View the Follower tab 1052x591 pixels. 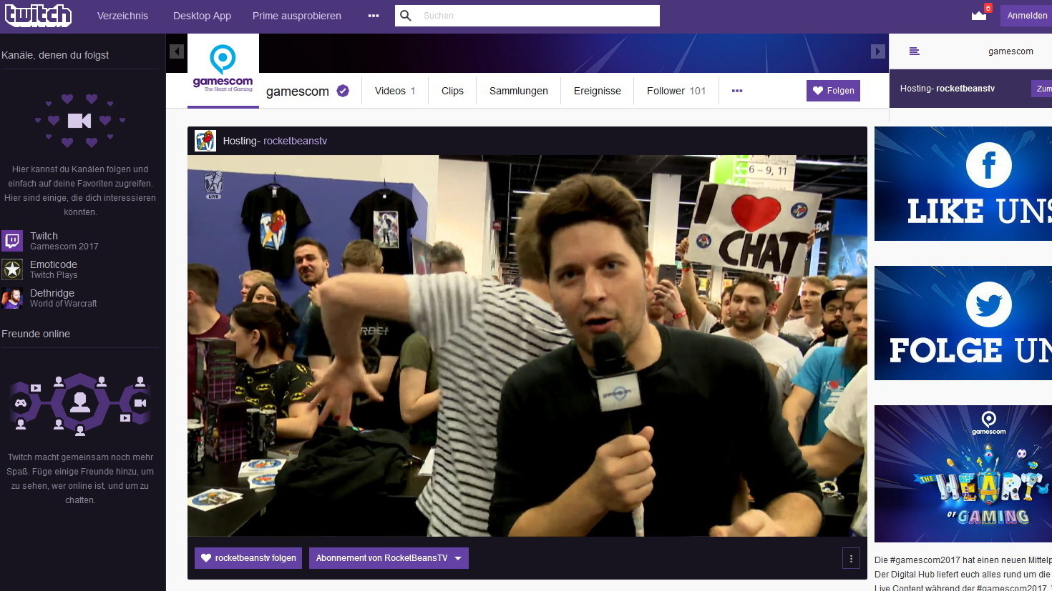click(x=676, y=91)
